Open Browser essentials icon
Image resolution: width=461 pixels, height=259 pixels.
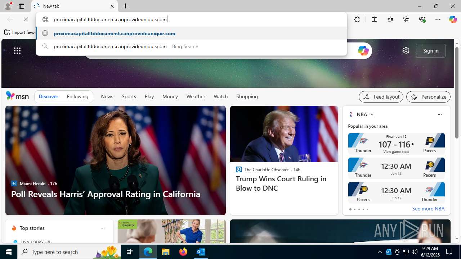pos(422,19)
